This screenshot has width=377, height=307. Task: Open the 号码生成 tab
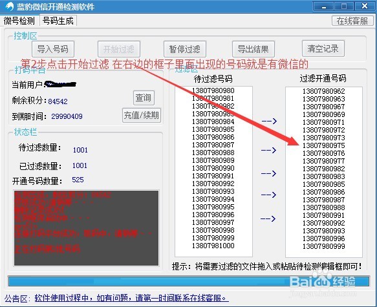pyautogui.click(x=58, y=21)
